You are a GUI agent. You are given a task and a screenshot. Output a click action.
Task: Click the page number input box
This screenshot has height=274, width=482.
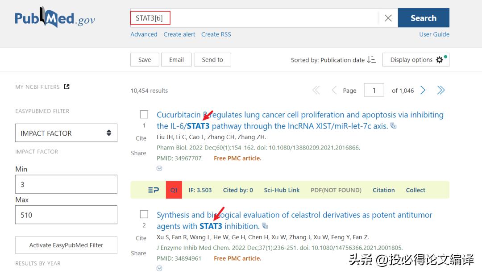pyautogui.click(x=374, y=91)
